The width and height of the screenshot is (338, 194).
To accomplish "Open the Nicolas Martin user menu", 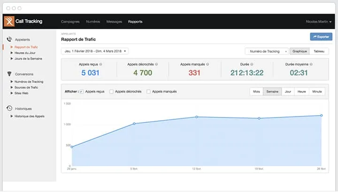I will pos(319,22).
